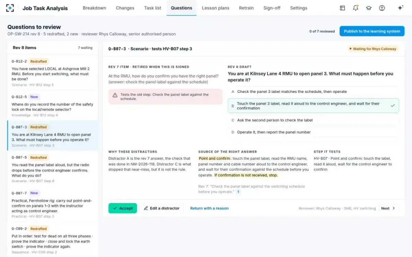This screenshot has width=412, height=257.
Task: Go to the Next question
Action: pos(388,208)
